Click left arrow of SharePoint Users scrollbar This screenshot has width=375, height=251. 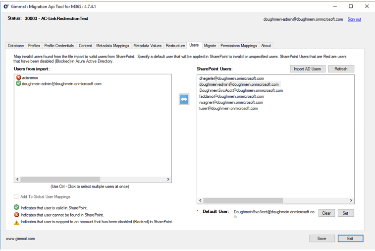pyautogui.click(x=201, y=201)
